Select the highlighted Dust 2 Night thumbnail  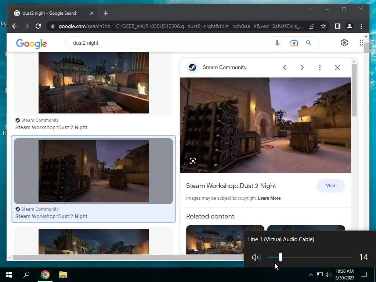pos(94,171)
